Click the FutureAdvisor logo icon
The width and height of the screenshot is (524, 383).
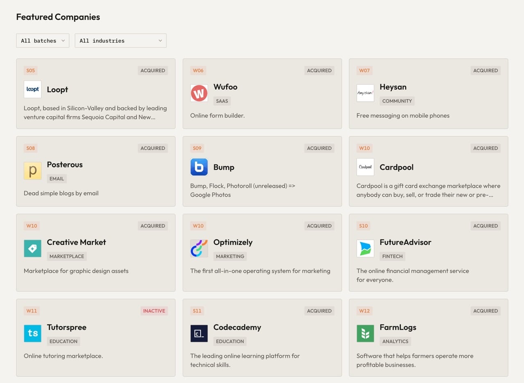(365, 248)
